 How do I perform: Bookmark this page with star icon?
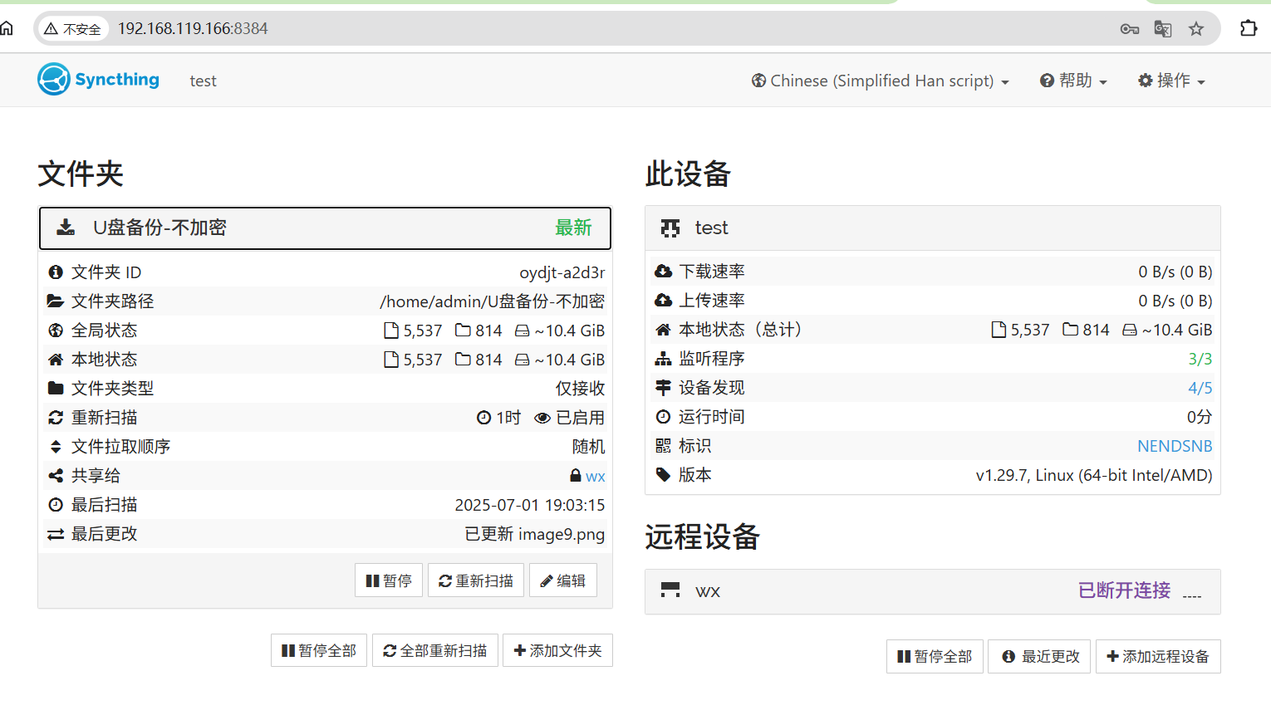pyautogui.click(x=1196, y=29)
